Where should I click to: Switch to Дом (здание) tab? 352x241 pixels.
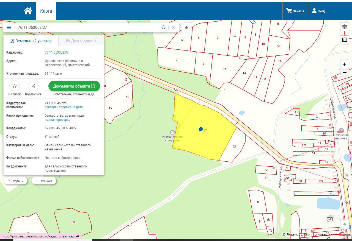81,41
